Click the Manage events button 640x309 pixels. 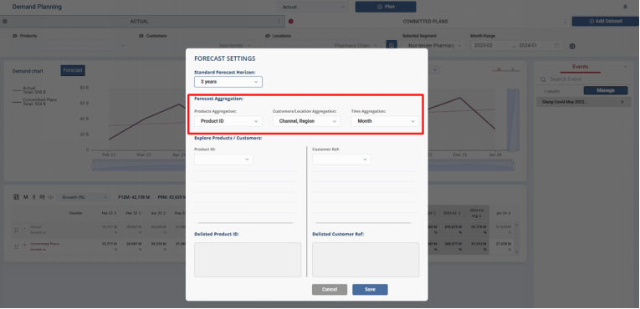click(x=606, y=90)
